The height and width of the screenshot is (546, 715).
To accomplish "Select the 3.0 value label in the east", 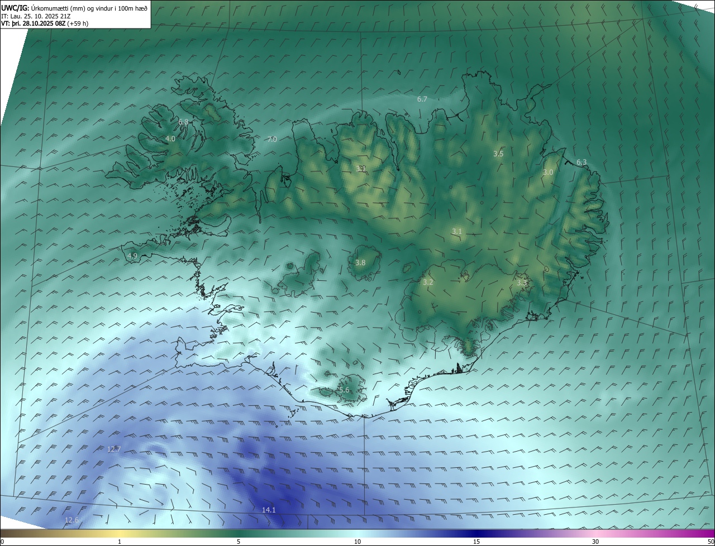I will [x=548, y=173].
